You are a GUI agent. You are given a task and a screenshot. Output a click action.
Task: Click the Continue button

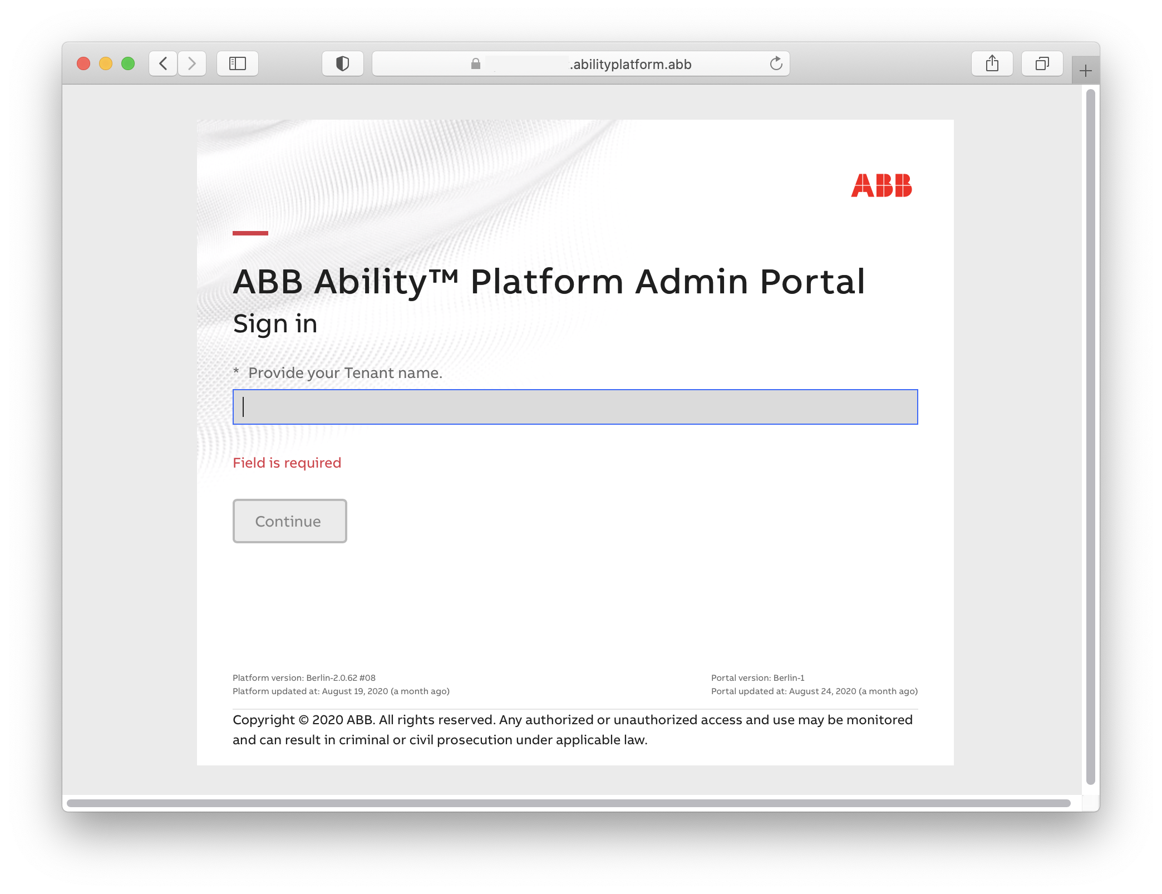click(x=290, y=521)
